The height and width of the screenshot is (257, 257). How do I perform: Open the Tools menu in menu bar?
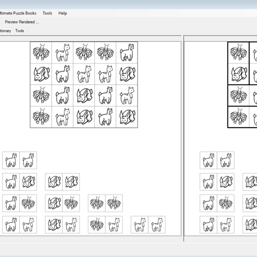47,13
